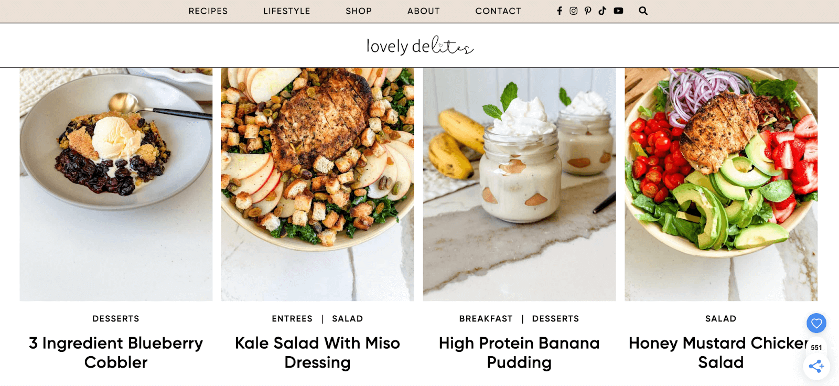Open the YouTube social icon

pos(619,10)
